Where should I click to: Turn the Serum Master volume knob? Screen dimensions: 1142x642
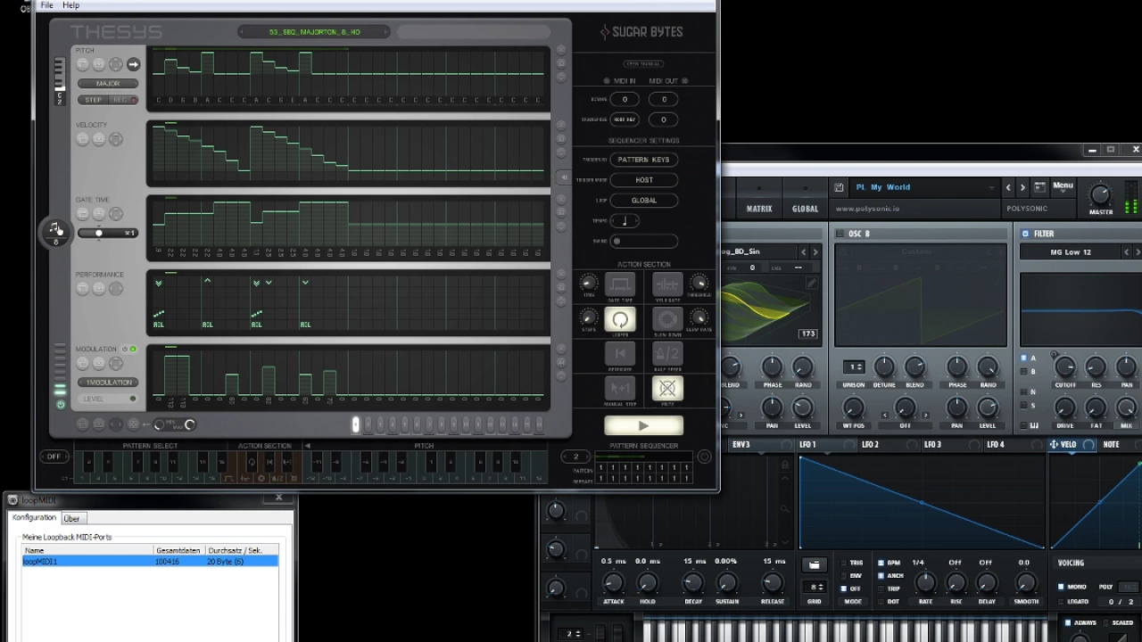click(x=1101, y=194)
